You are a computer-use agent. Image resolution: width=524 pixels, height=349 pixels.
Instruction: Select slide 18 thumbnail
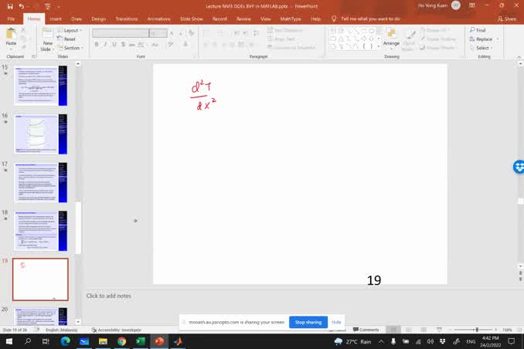40,231
